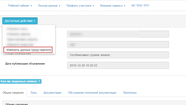The width and height of the screenshot is (186, 105).
Task: Click the first blurred action menu entry
Action: coord(17,29)
